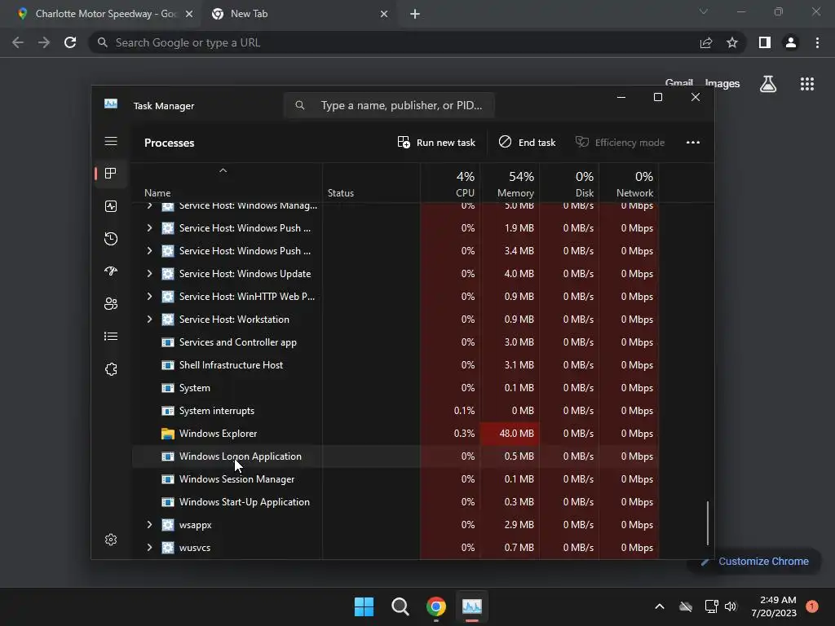This screenshot has height=626, width=835.
Task: Expand Service Host: Windows Update row
Action: pos(149,274)
